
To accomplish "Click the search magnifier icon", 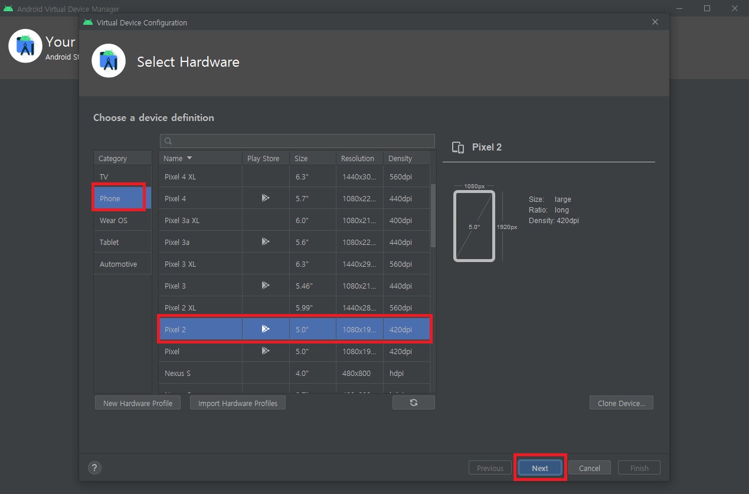I will tap(168, 141).
